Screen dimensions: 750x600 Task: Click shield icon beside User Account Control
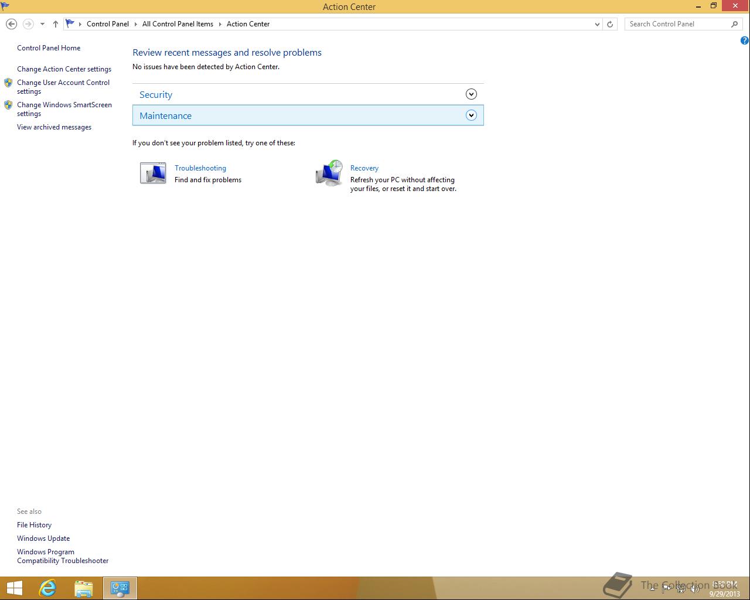coord(8,83)
